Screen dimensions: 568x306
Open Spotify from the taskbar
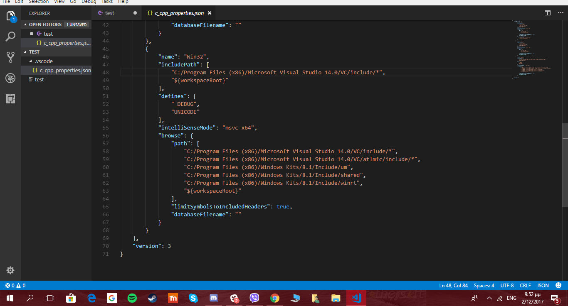coord(132,298)
